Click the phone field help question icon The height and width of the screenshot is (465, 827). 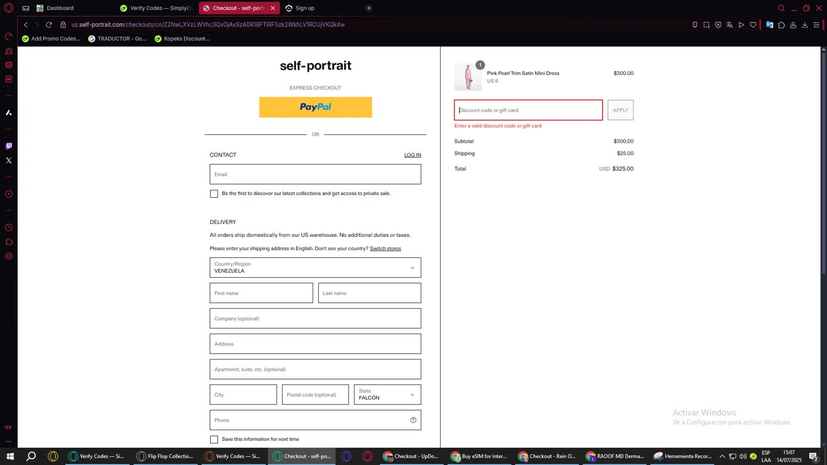coord(413,420)
